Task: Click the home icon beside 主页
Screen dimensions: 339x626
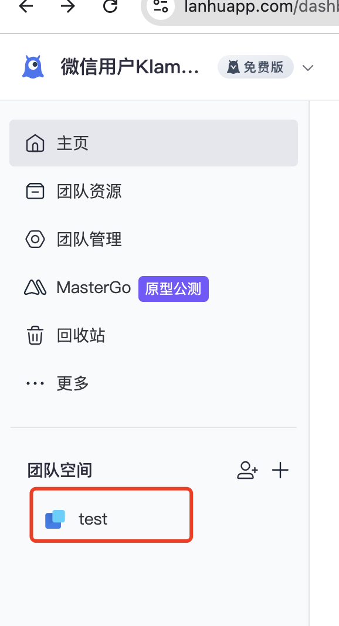Action: [x=35, y=143]
